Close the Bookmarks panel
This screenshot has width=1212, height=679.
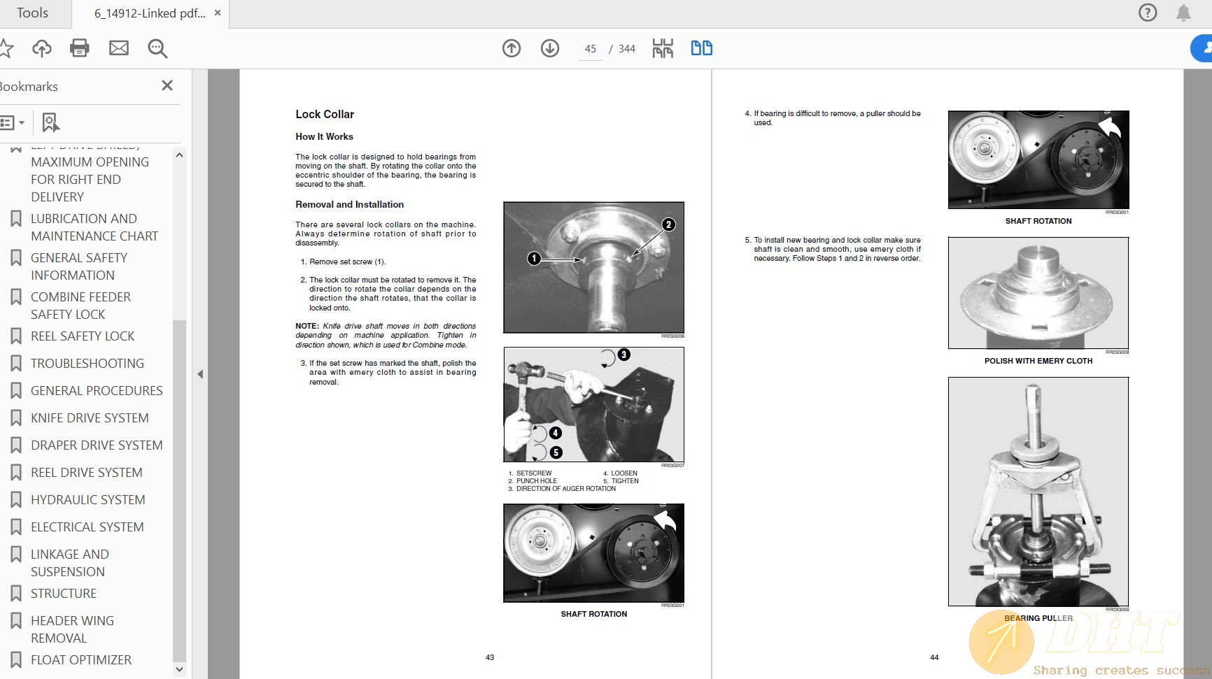tap(167, 85)
